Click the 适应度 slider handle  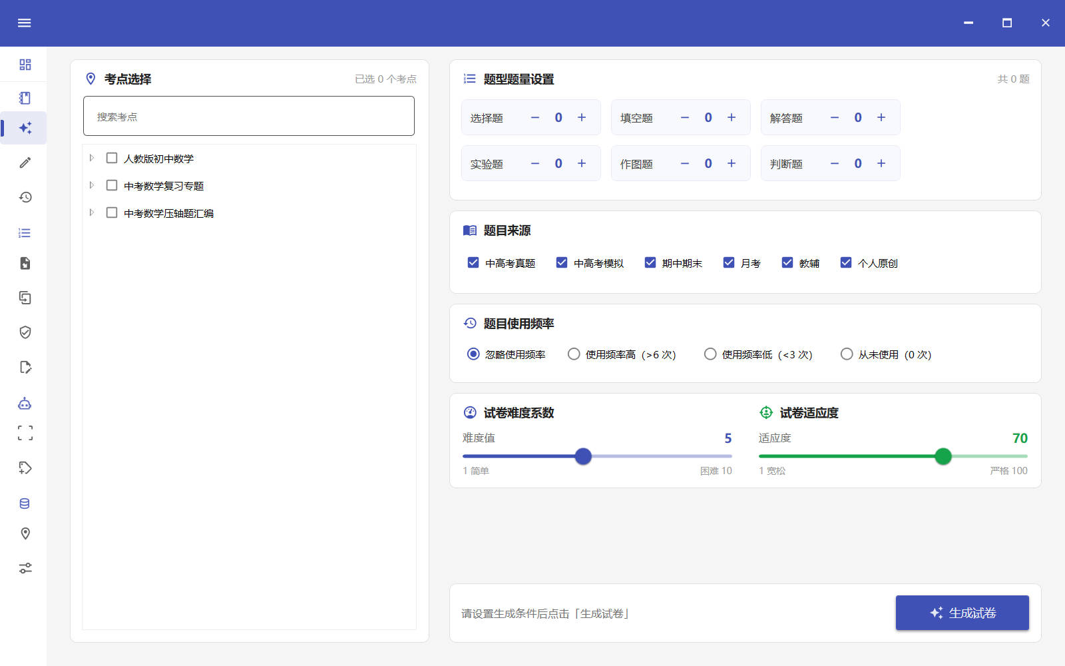tap(943, 456)
